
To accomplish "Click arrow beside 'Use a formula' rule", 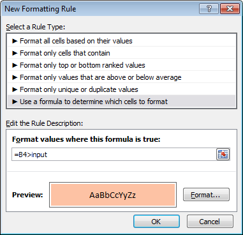I will click(x=15, y=102).
